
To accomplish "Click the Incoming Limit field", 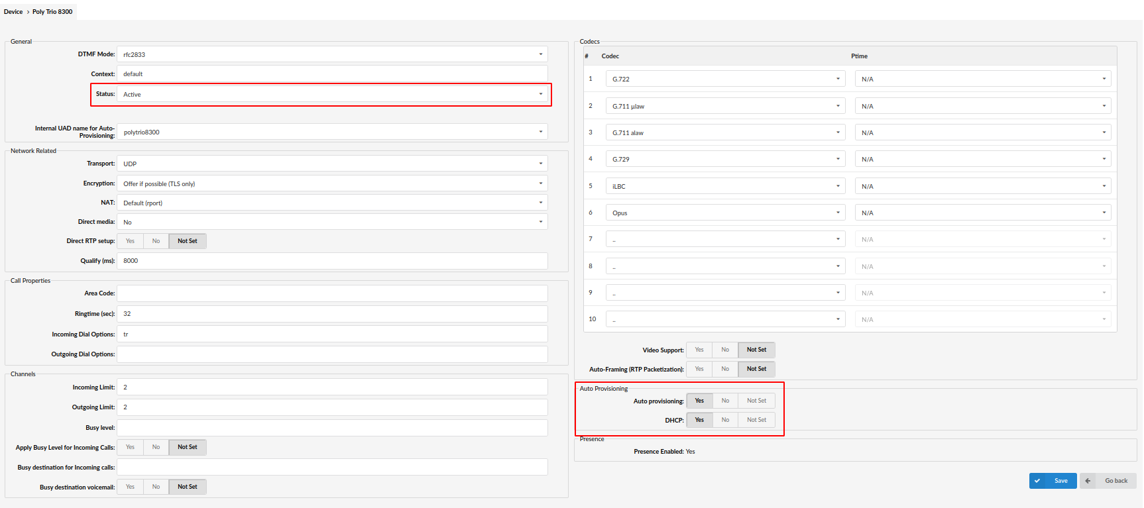I will point(332,387).
